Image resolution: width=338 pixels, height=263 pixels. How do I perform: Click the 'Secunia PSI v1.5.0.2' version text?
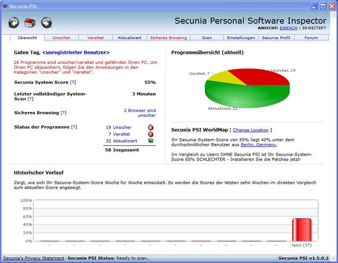click(303, 258)
